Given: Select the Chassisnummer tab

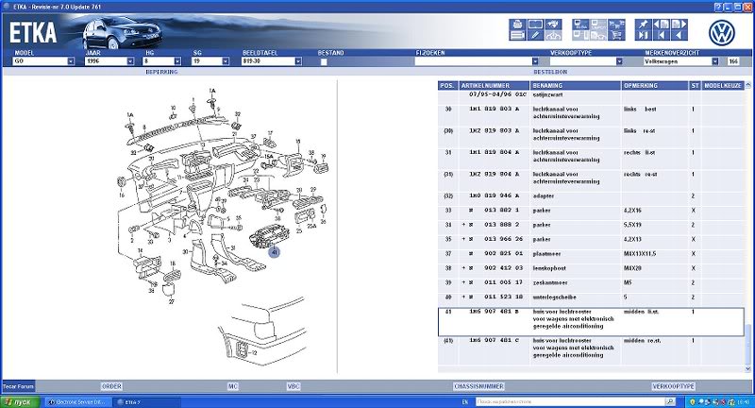Looking at the screenshot, I should [478, 386].
